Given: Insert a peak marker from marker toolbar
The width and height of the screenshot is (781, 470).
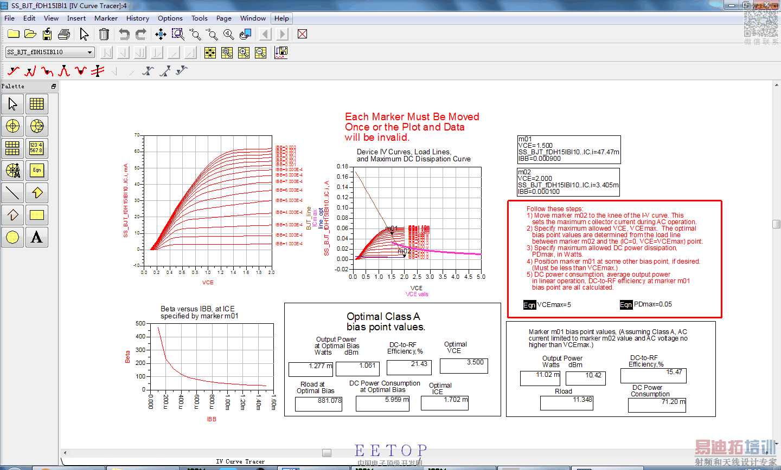Looking at the screenshot, I should pyautogui.click(x=64, y=71).
